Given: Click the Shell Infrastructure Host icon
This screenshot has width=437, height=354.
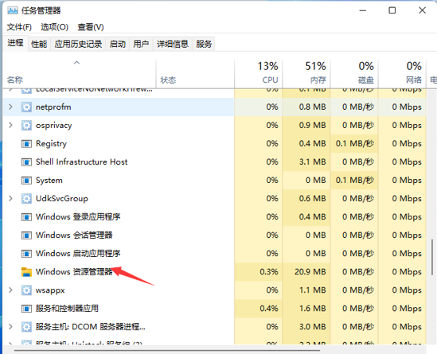Looking at the screenshot, I should (x=26, y=162).
